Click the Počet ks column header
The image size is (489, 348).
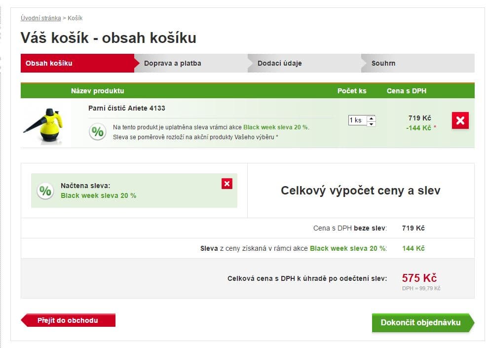[352, 91]
